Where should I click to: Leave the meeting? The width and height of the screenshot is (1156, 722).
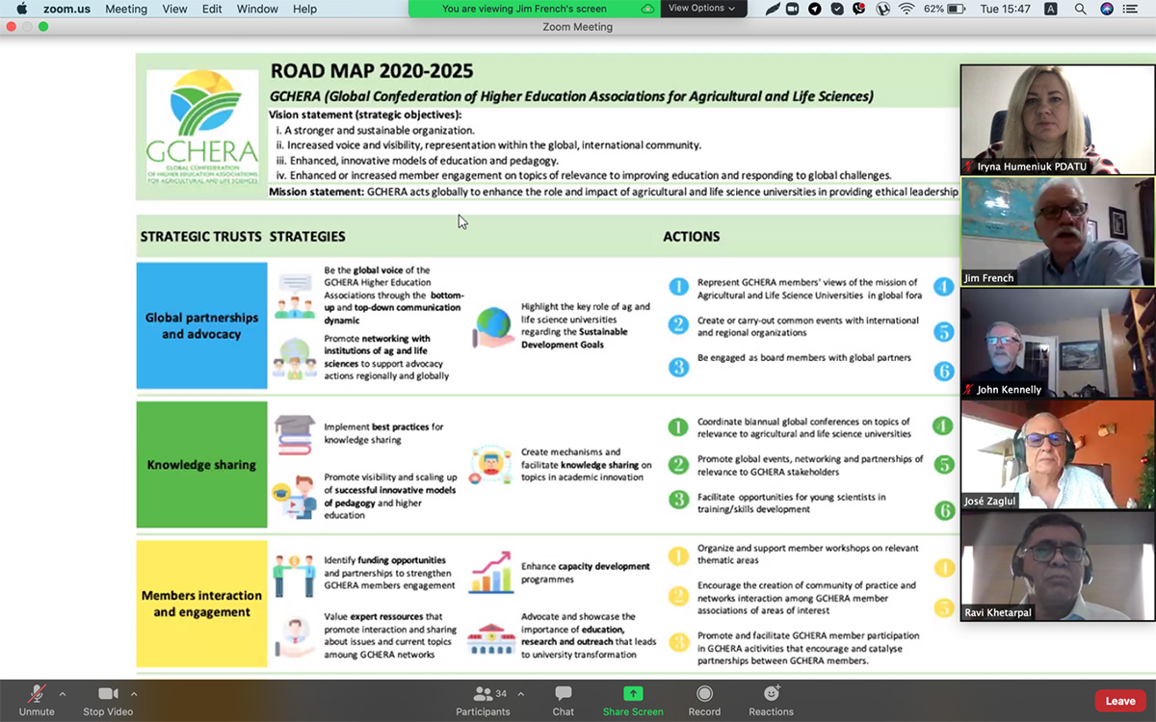pos(1119,701)
